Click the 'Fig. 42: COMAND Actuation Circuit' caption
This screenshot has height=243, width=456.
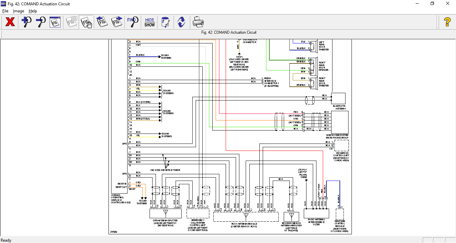click(229, 32)
